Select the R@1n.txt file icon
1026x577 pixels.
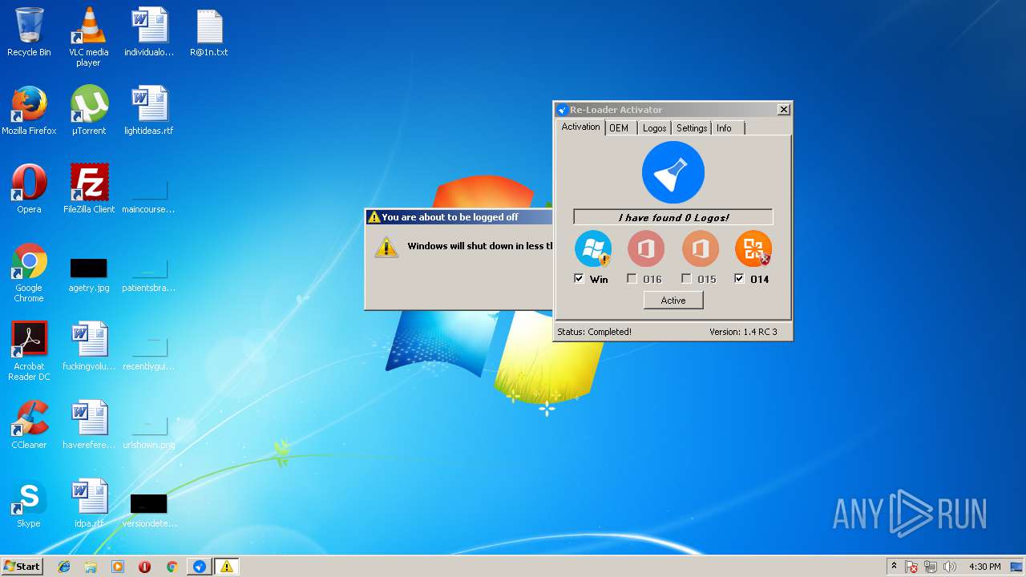(x=209, y=32)
